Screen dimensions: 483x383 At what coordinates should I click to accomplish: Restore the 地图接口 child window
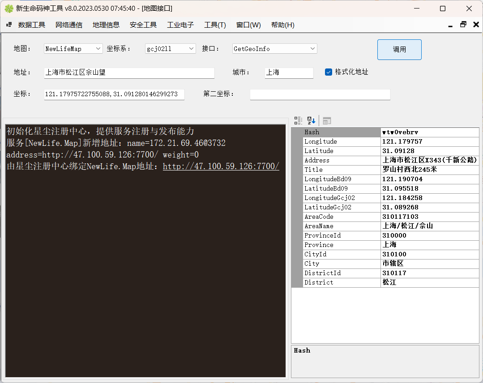(x=463, y=25)
